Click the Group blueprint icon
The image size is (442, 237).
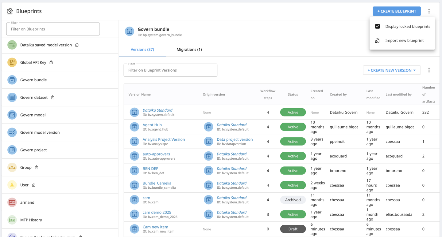pyautogui.click(x=12, y=168)
